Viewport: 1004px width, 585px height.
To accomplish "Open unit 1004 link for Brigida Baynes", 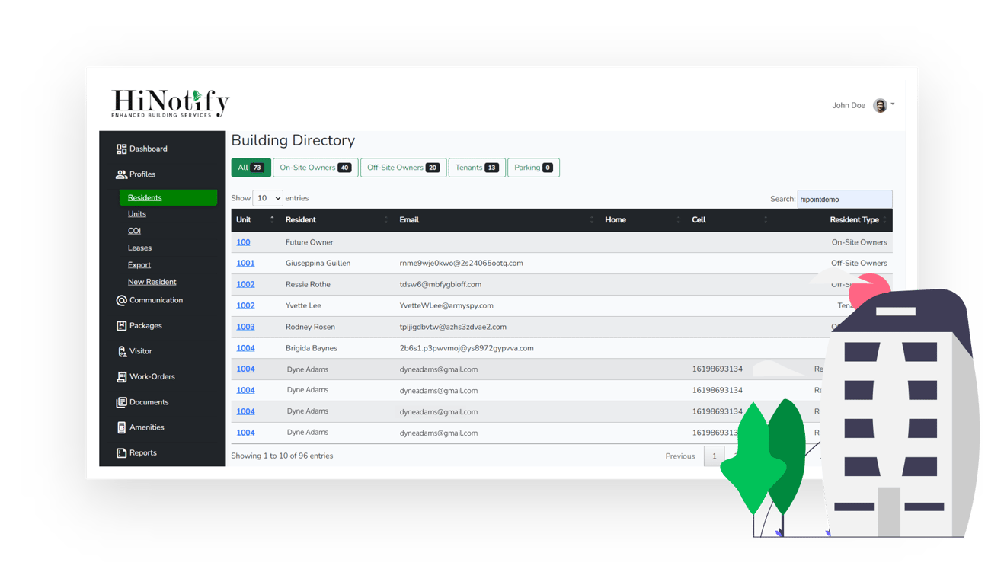I will [245, 348].
